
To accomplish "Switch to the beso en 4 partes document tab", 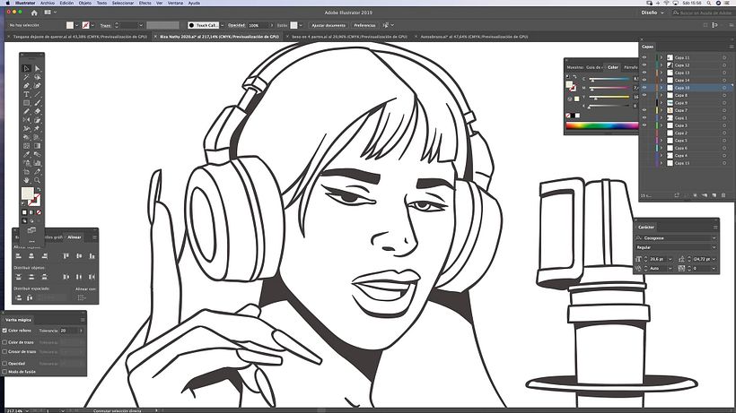I will coord(349,37).
